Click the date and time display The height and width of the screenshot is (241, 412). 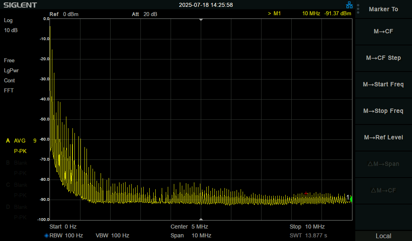coord(206,5)
